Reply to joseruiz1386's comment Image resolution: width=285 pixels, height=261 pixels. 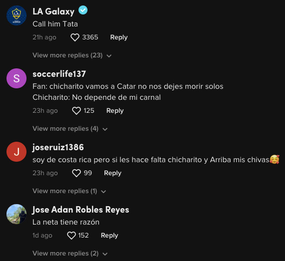point(112,173)
